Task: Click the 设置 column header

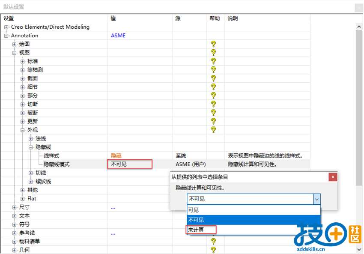Action: point(54,18)
